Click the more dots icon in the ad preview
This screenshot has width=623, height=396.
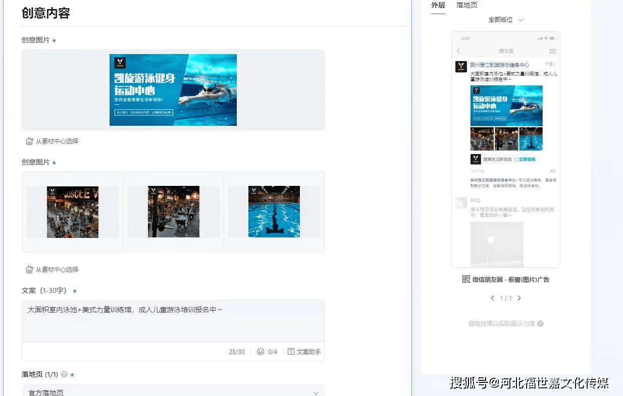point(552,171)
